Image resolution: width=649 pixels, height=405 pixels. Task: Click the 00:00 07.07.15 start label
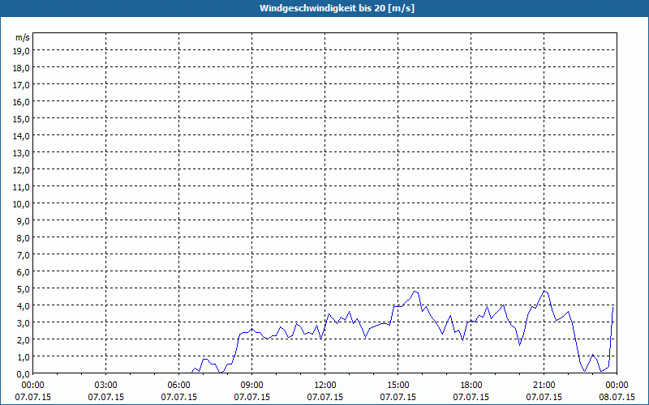33,391
